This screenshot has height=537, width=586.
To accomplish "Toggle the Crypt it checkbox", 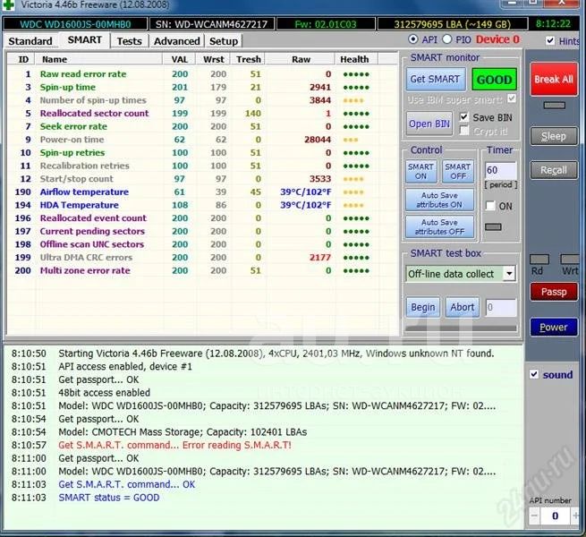I will pos(463,131).
